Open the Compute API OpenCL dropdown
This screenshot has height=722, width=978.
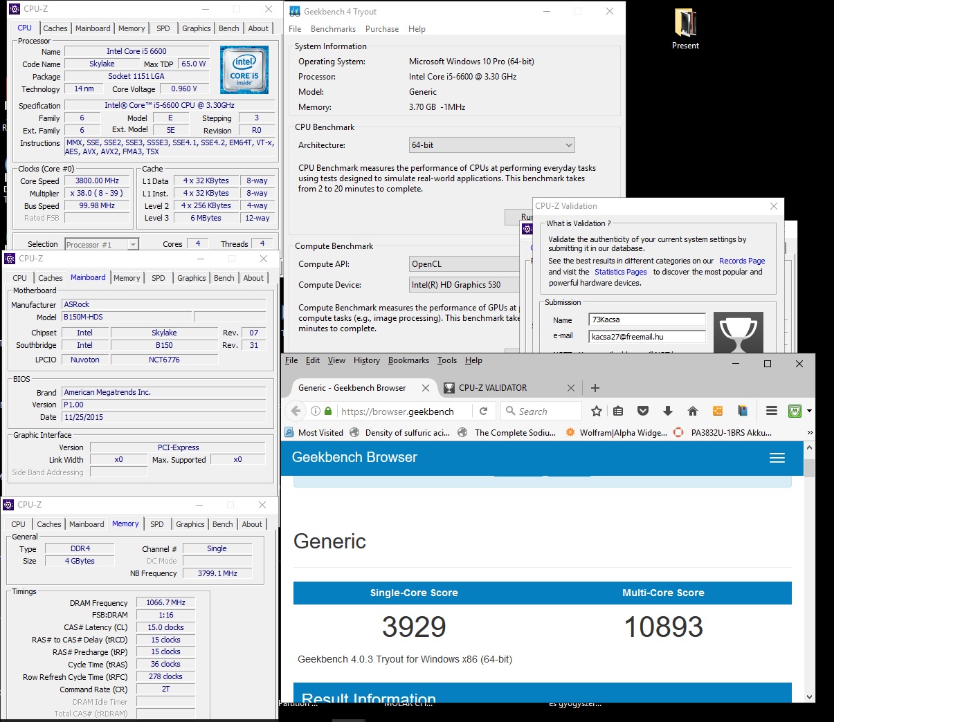point(464,264)
